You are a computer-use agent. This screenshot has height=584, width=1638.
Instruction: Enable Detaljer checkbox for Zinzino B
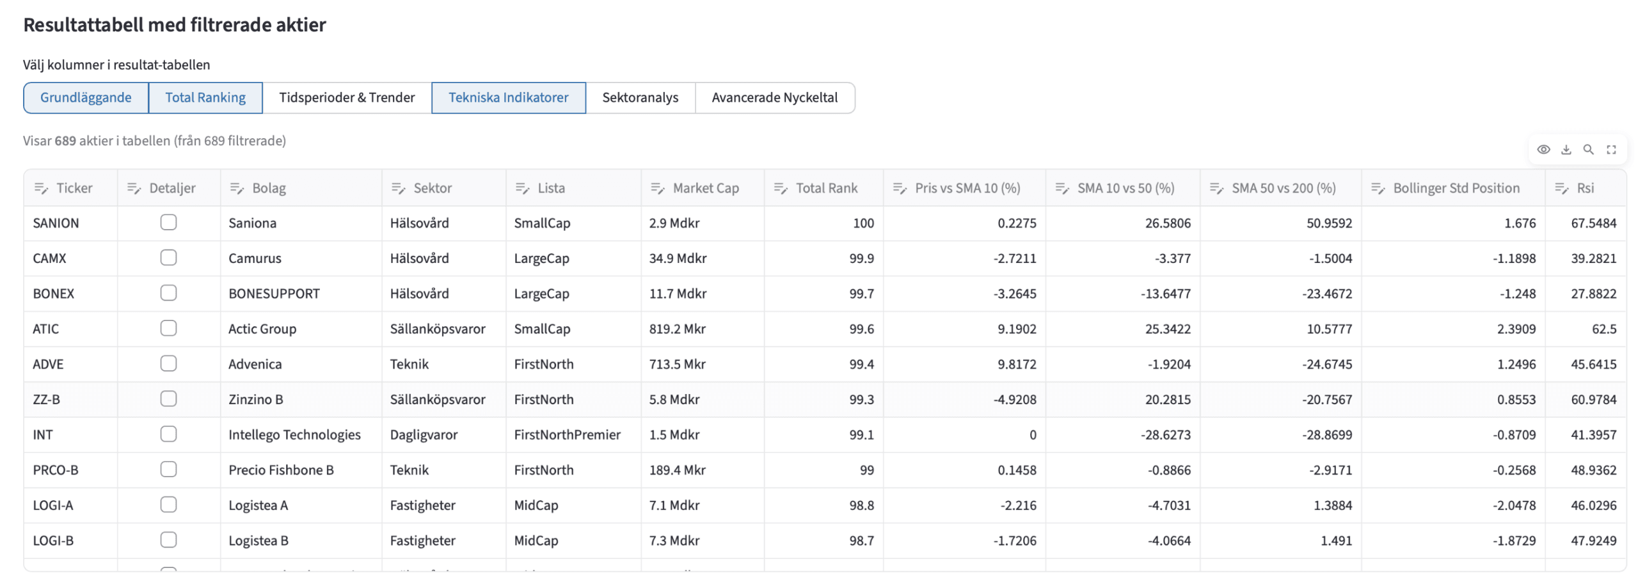[168, 399]
